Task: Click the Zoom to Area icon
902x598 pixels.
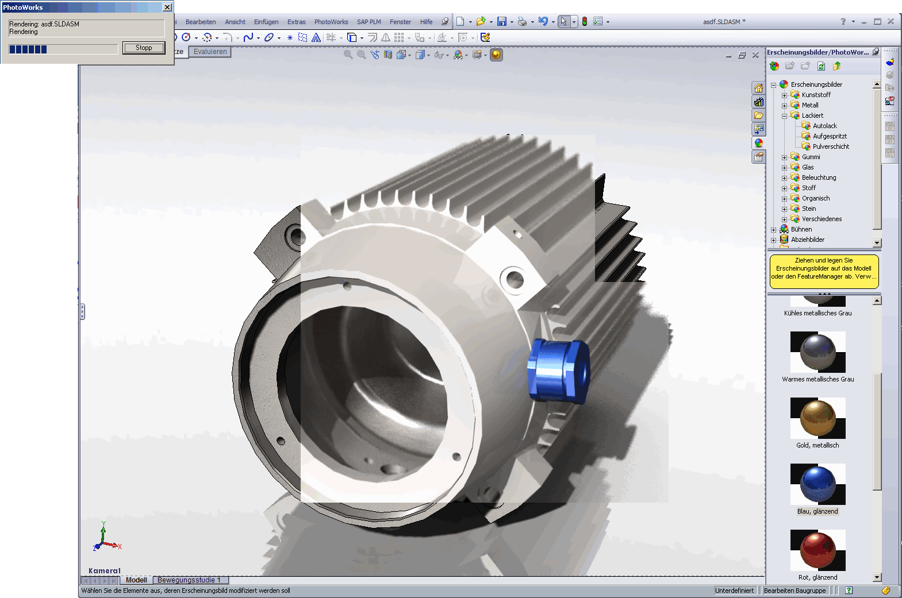Action: pyautogui.click(x=362, y=55)
